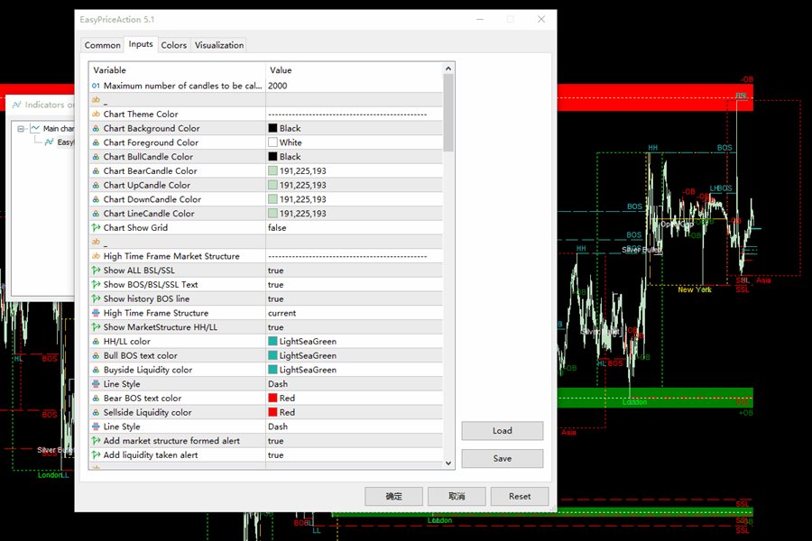This screenshot has width=812, height=541.
Task: Switch to the Colors tab
Action: (174, 45)
